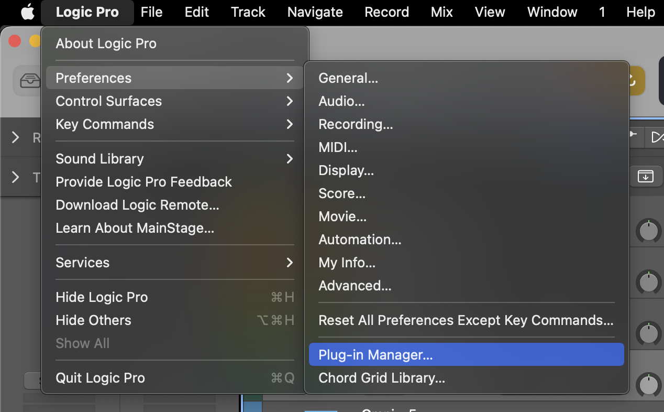Image resolution: width=664 pixels, height=412 pixels.
Task: Choose Hide Logic Pro
Action: (174, 297)
